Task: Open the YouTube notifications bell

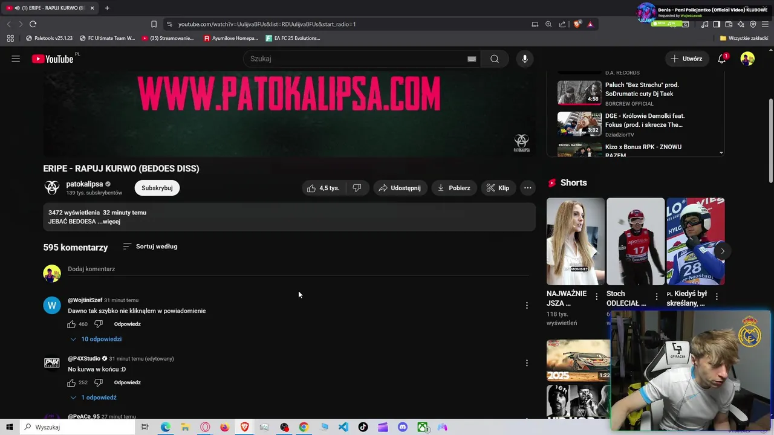Action: pos(722,59)
